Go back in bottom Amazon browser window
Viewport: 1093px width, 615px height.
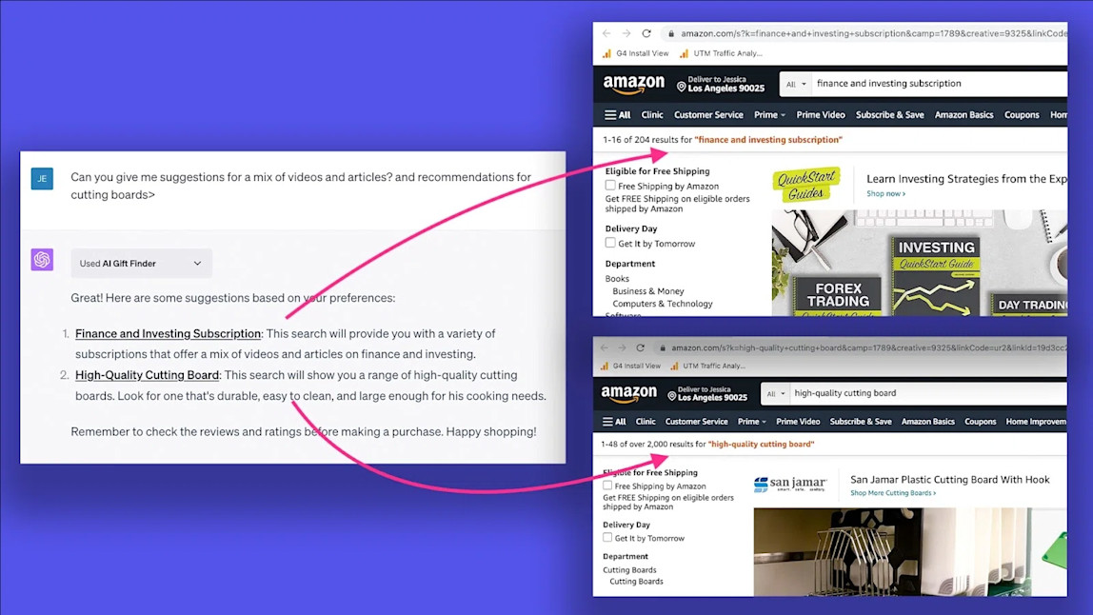tap(605, 347)
